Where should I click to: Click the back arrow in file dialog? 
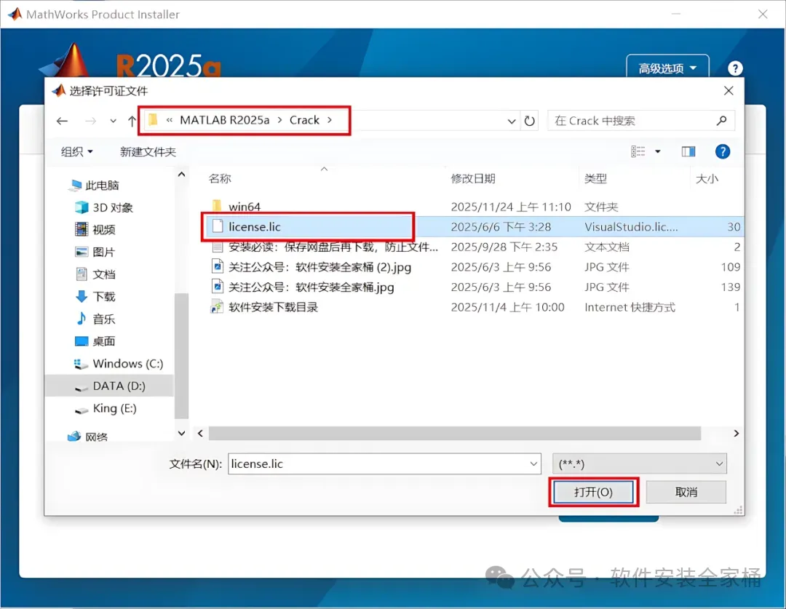point(62,121)
